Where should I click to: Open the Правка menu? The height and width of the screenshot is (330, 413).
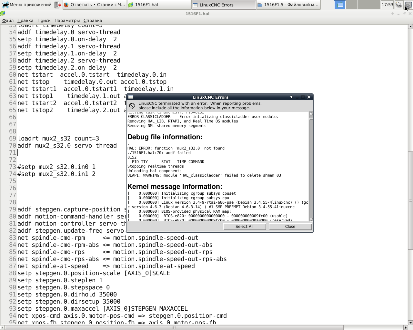[x=25, y=20]
